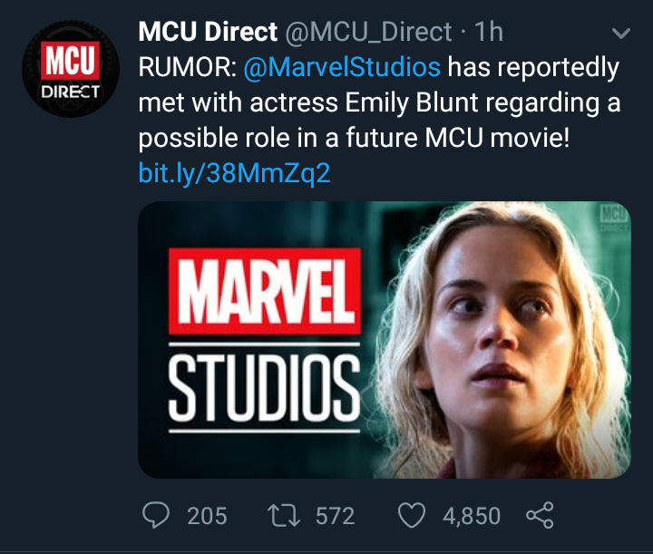Open tweet via the 1h timestamp

click(x=489, y=33)
